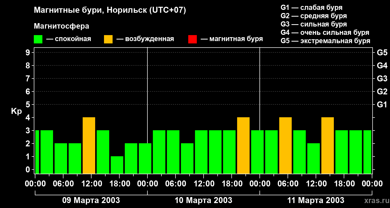Click the '12:00' time label under 11 March
390x208 pixels.
316,184
